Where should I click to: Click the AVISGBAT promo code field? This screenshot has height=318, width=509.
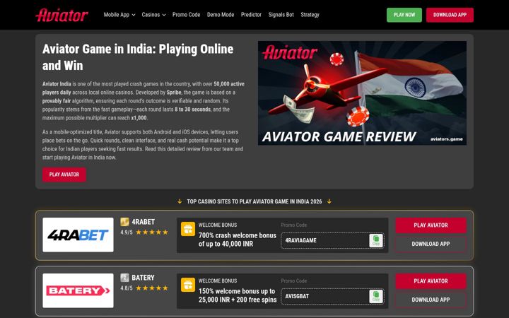[x=332, y=296]
